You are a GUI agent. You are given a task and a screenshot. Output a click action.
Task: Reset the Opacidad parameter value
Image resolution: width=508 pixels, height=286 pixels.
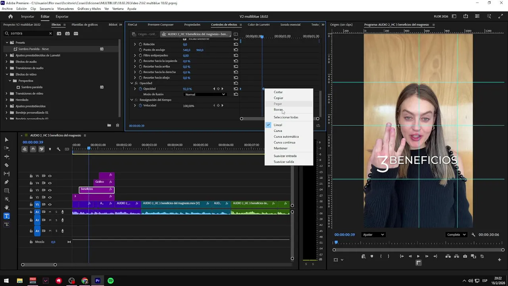236,89
